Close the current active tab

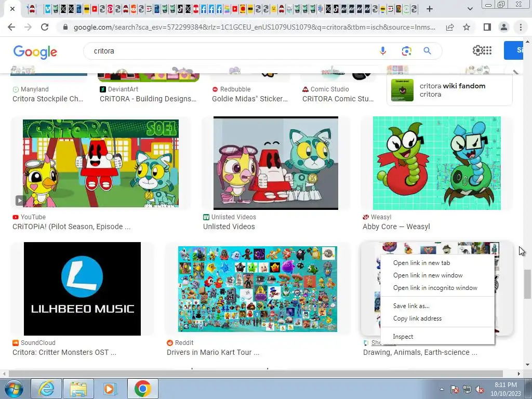point(12,9)
